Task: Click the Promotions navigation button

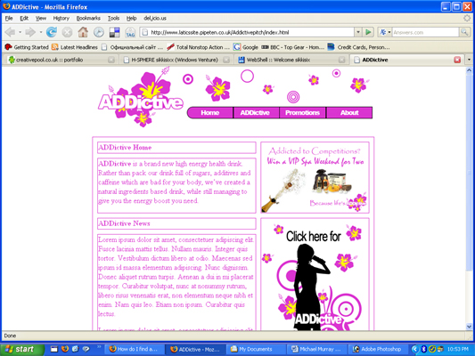Action: pos(302,113)
